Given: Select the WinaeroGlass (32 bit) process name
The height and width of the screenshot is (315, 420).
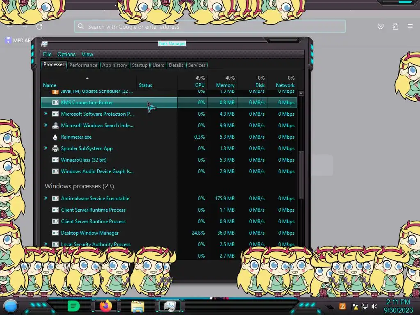Looking at the screenshot, I should pos(84,160).
